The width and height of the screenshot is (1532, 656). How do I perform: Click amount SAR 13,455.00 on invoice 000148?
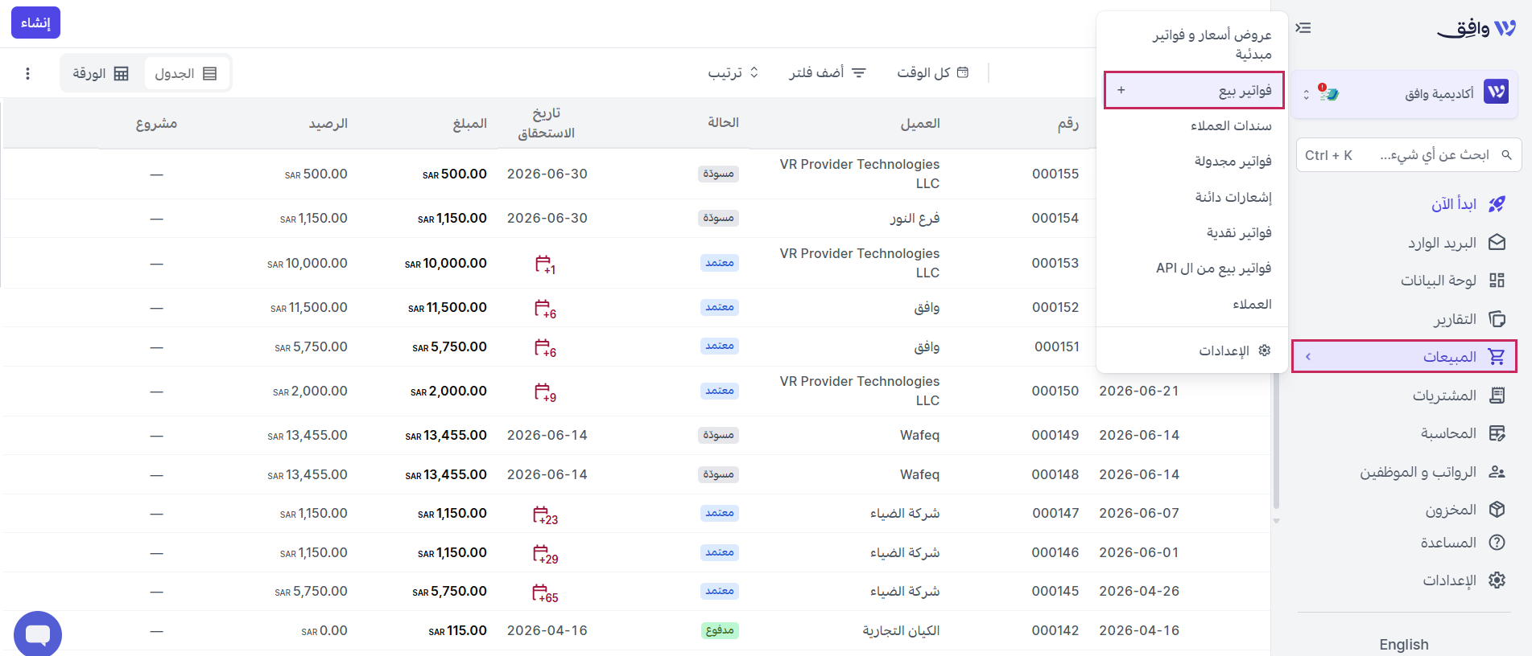[446, 474]
